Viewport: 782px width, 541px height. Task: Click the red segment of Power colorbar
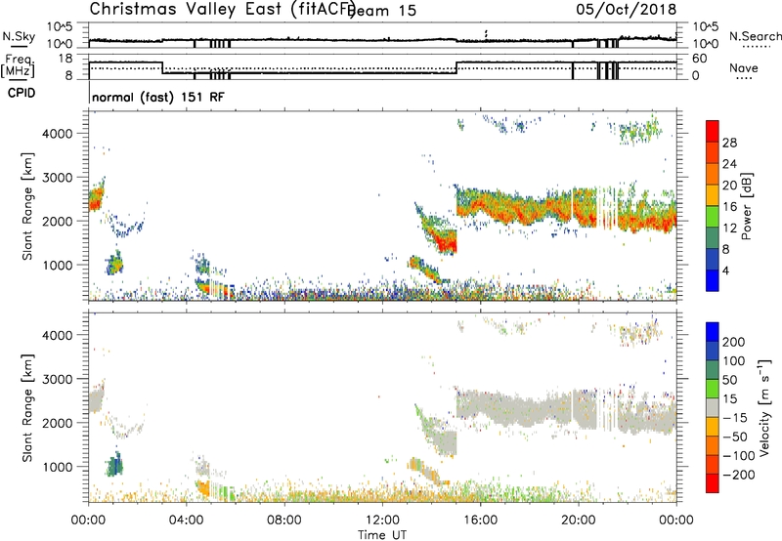point(713,131)
